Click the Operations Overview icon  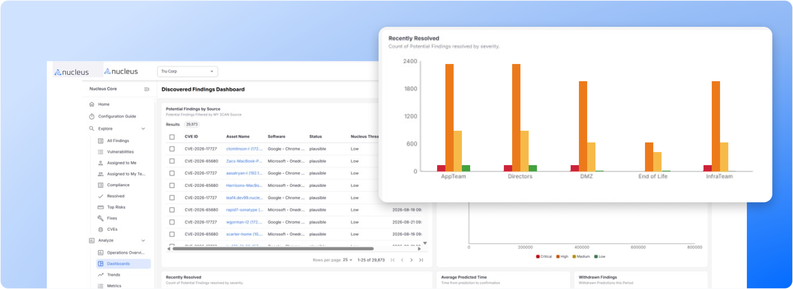tap(101, 253)
